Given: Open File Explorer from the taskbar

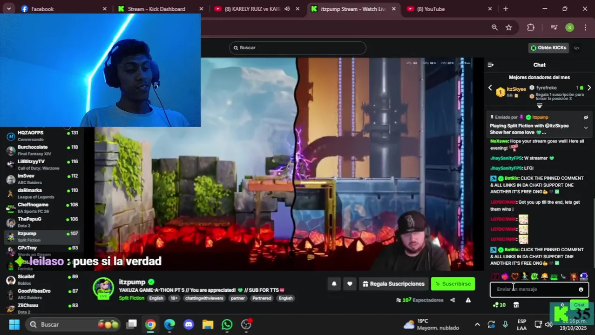Looking at the screenshot, I should [x=208, y=324].
